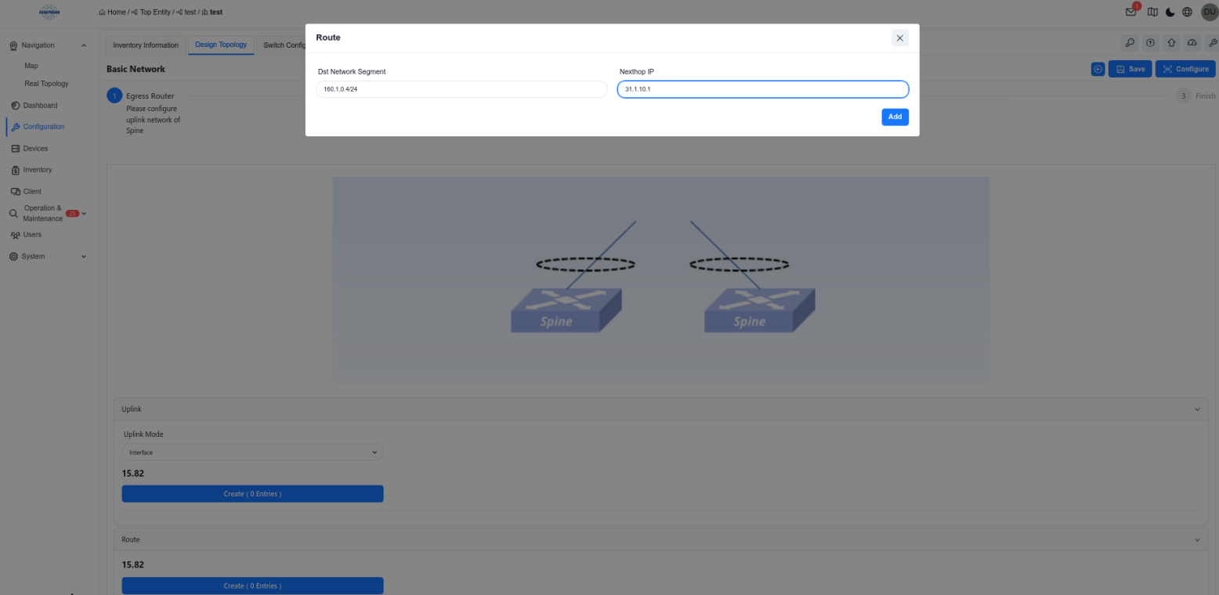Image resolution: width=1219 pixels, height=595 pixels.
Task: Switch to Inventory Information tab
Action: pos(146,45)
